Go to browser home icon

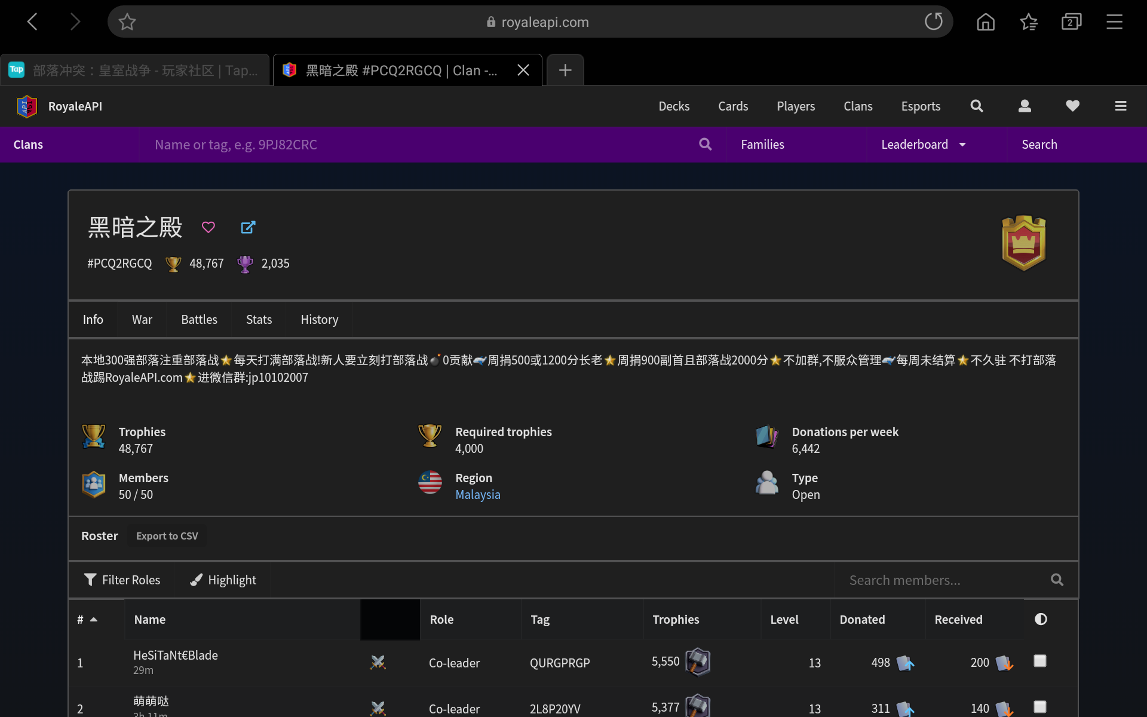coord(986,22)
